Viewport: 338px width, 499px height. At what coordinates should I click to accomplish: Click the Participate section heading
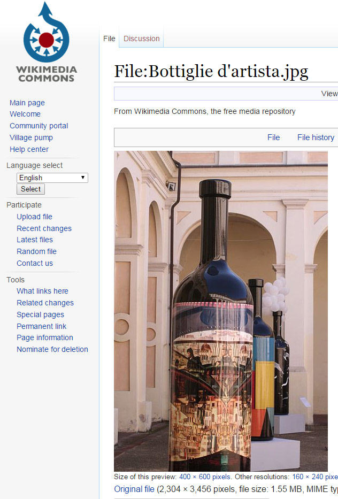pyautogui.click(x=24, y=205)
